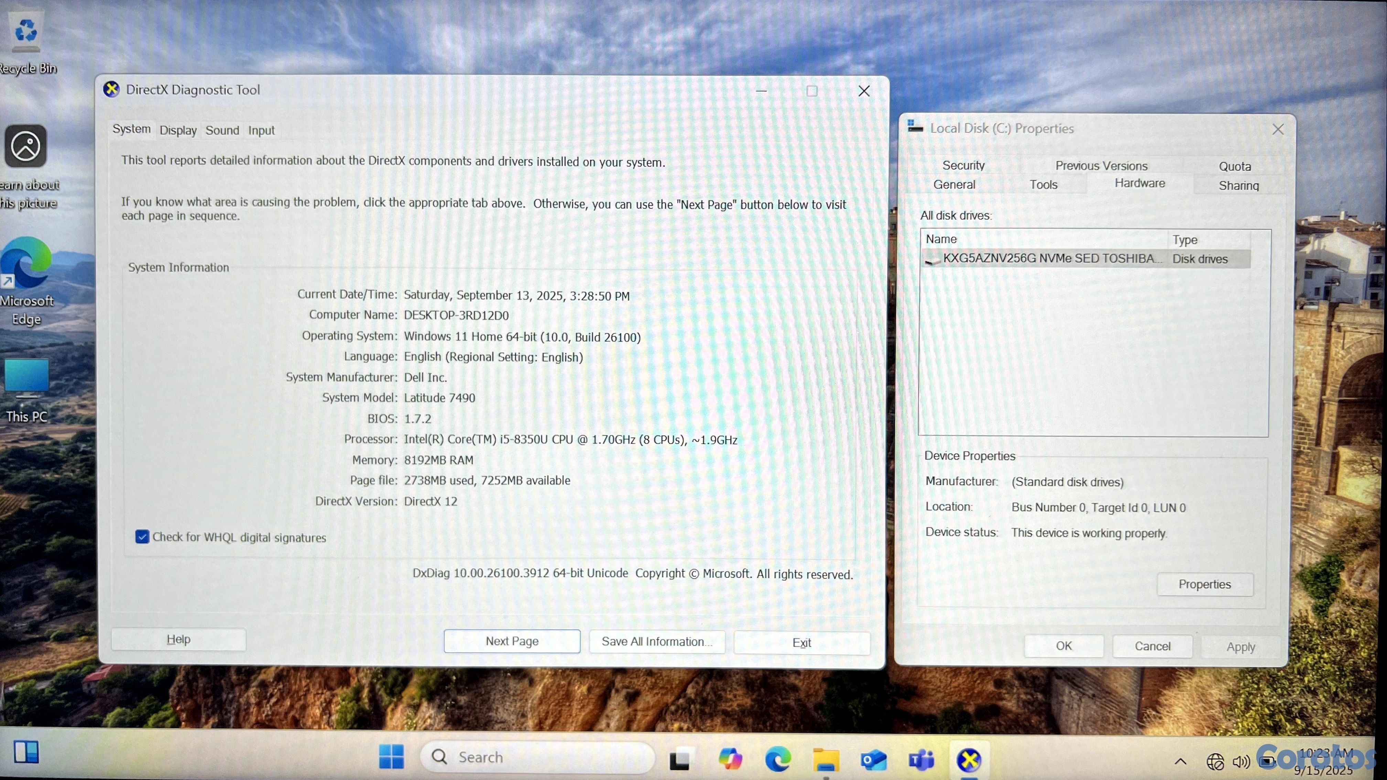Open the Widgets panel icon in the taskbar
1387x780 pixels.
click(x=26, y=752)
